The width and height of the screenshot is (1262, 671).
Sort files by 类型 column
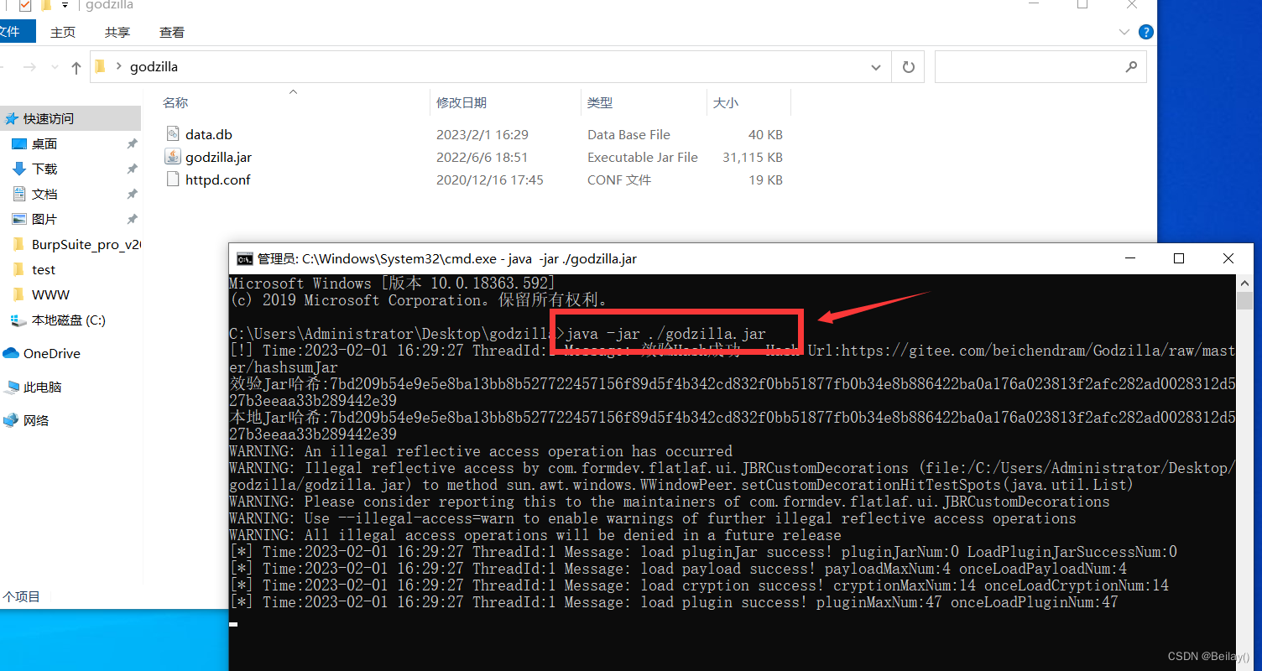pos(600,102)
